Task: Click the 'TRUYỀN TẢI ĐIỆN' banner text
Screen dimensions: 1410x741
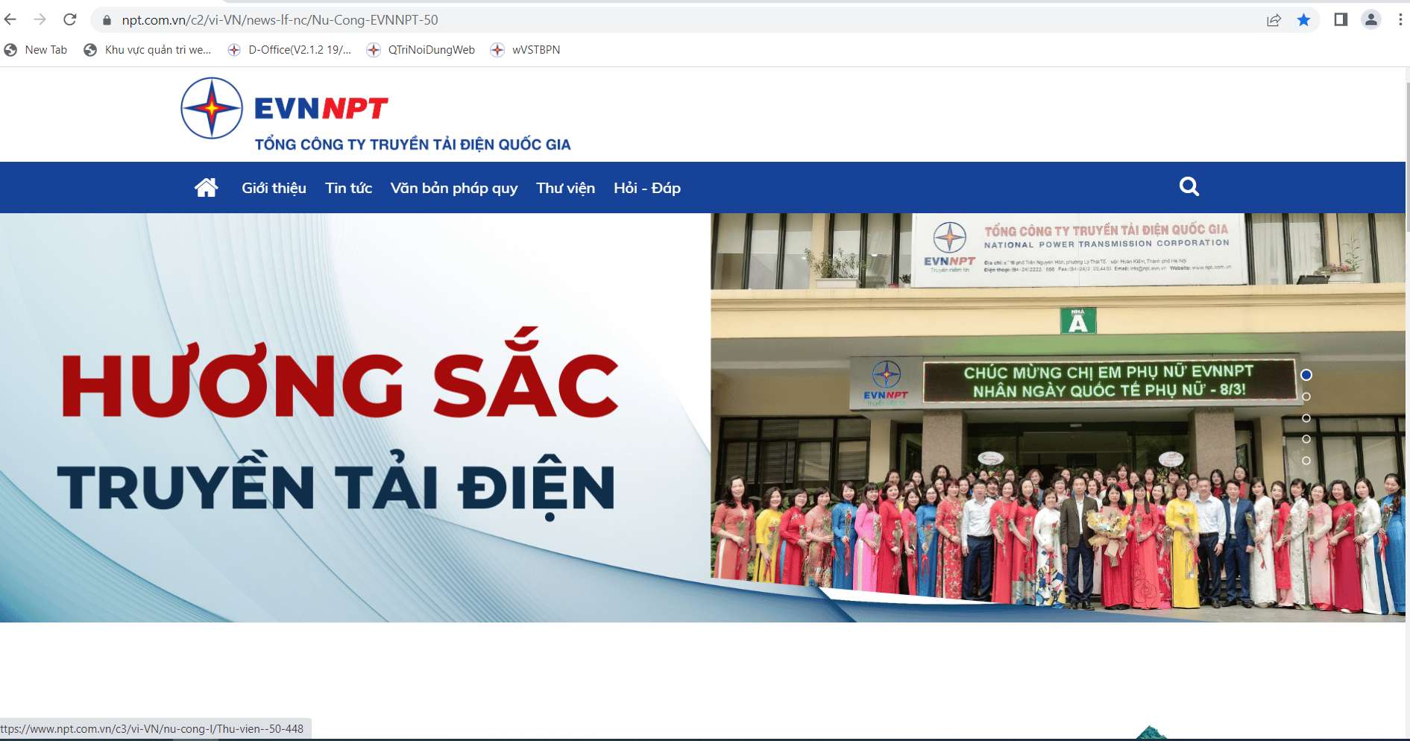Action: click(x=336, y=486)
